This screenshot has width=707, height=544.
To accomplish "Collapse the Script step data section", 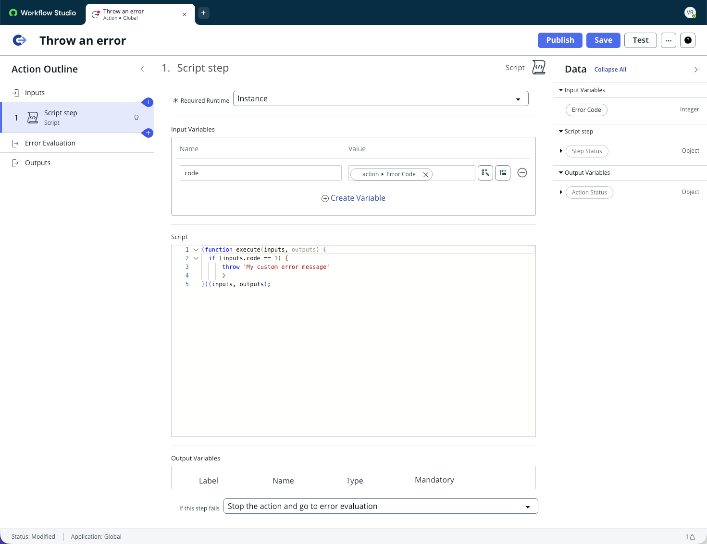I will point(561,132).
